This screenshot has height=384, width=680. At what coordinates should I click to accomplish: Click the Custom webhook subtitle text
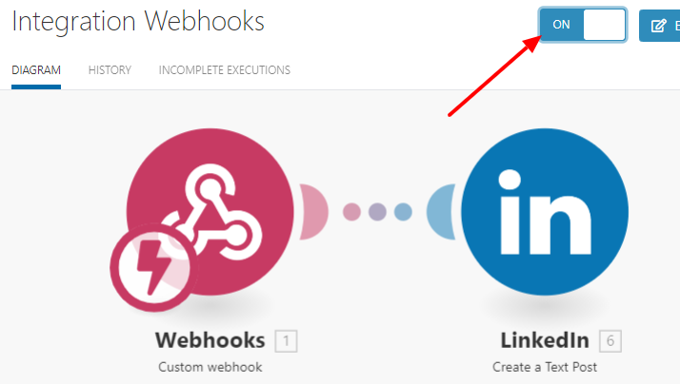point(210,367)
